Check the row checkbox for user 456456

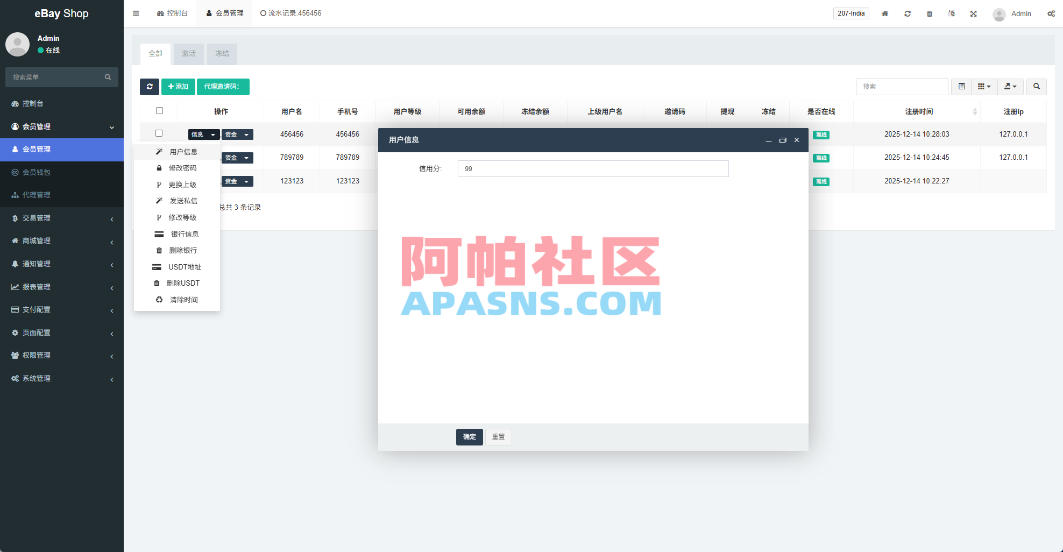[159, 133]
